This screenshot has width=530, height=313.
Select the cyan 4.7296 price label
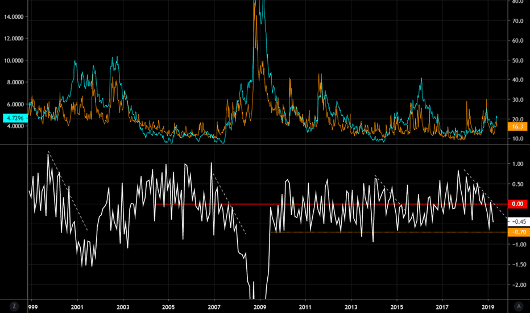15,118
